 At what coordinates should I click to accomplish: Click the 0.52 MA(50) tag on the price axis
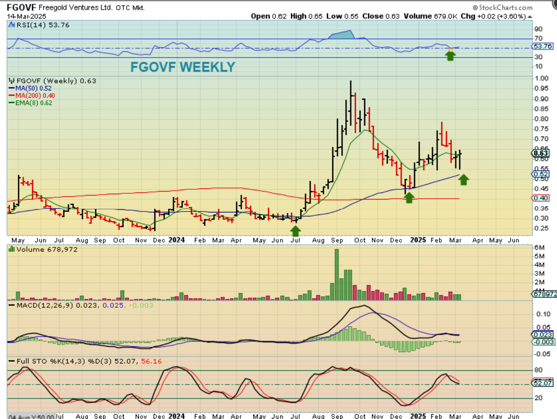point(541,174)
